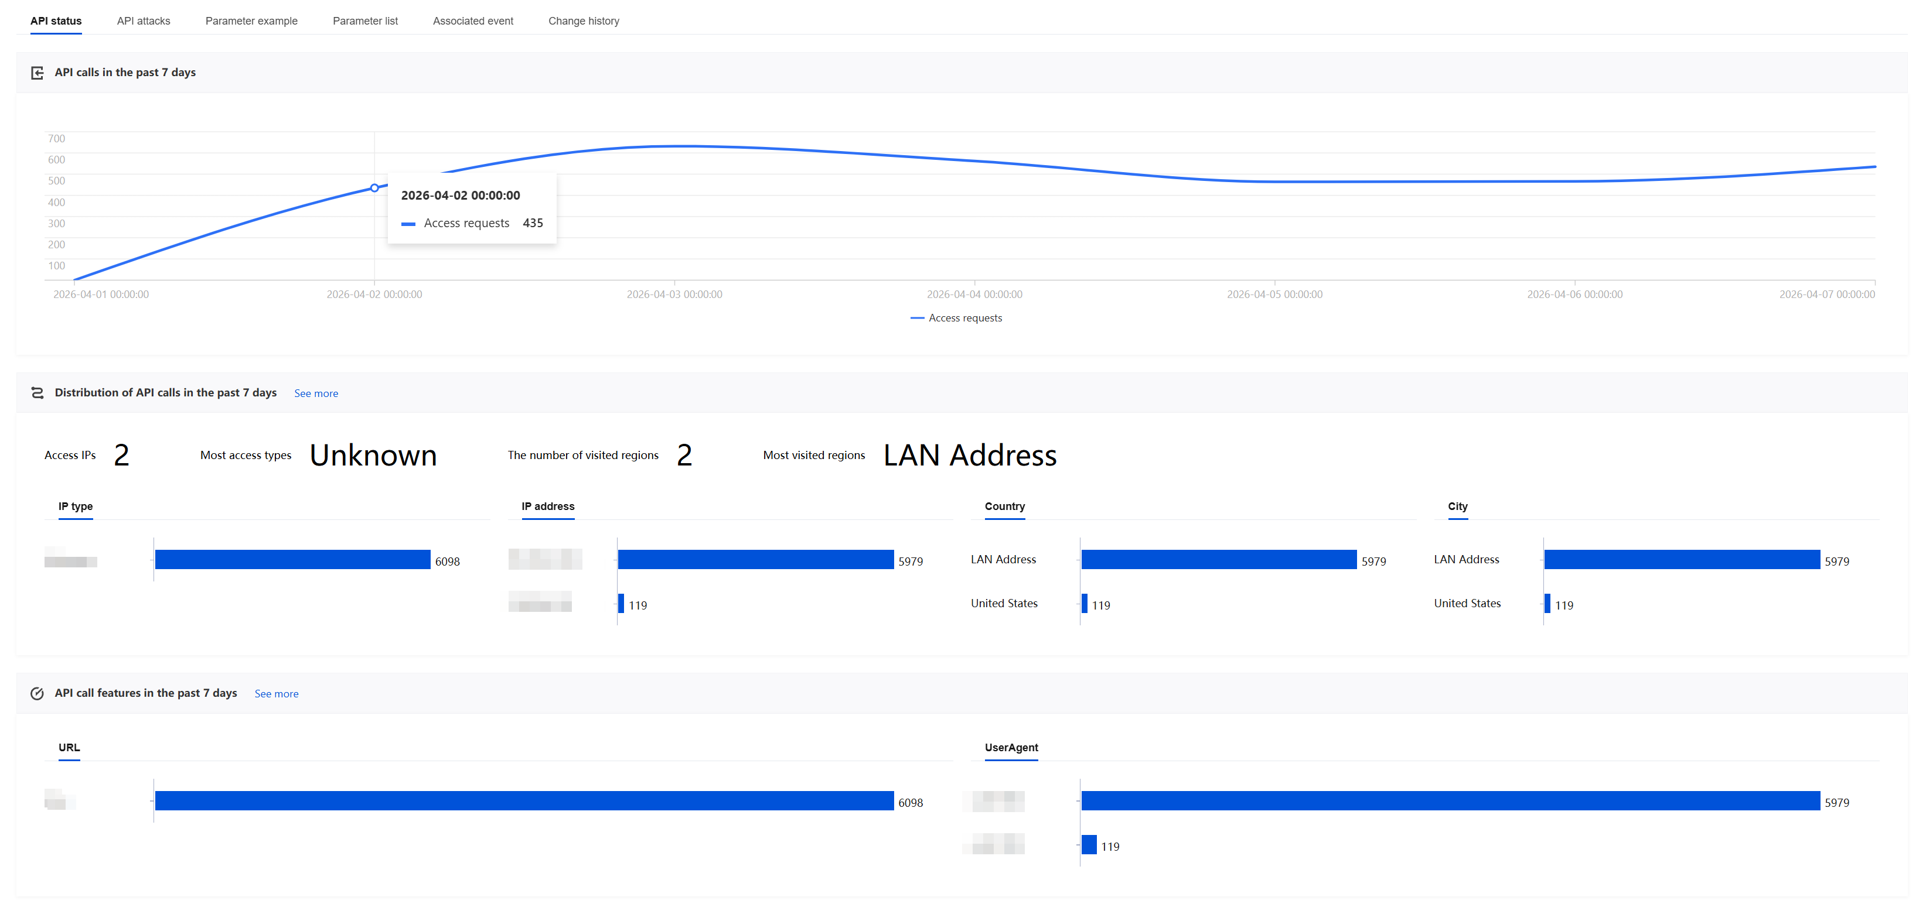This screenshot has width=1926, height=914.
Task: Click the LAN Address city bar
Action: point(1682,560)
